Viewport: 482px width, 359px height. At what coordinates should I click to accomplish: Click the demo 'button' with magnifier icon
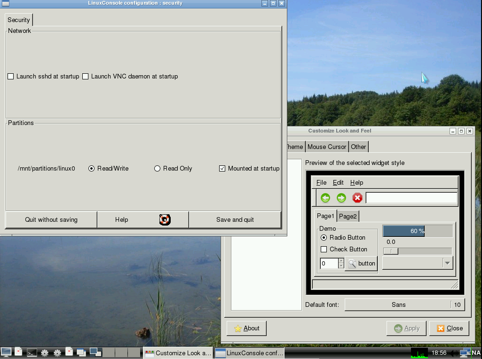point(362,263)
